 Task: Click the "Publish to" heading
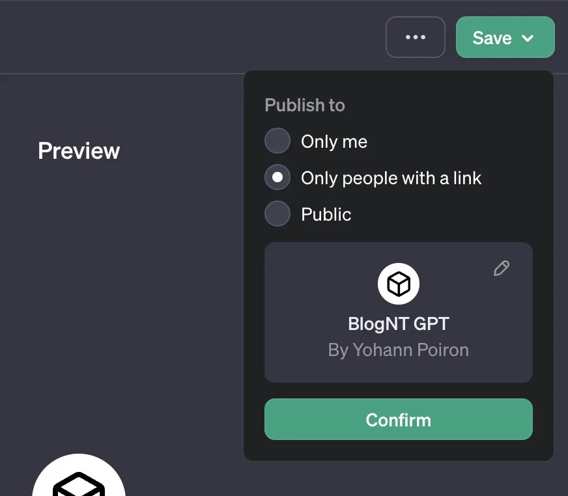[x=304, y=105]
